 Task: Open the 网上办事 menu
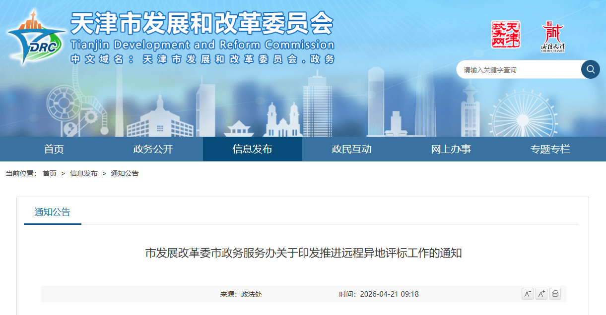[452, 149]
